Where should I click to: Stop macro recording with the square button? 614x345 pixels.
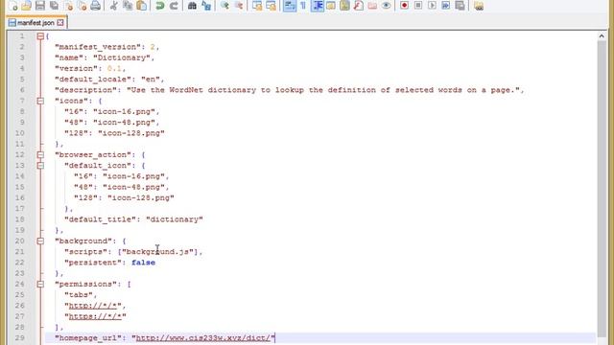pos(418,6)
